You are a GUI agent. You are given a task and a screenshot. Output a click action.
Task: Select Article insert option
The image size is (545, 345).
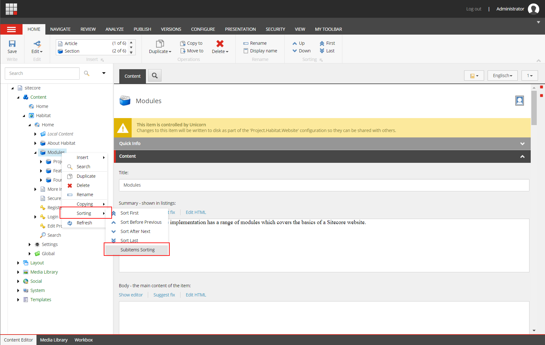click(92, 43)
